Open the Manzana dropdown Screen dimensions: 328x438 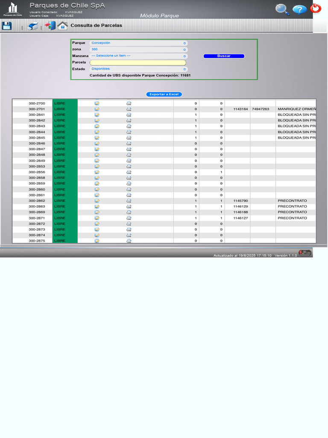click(138, 56)
